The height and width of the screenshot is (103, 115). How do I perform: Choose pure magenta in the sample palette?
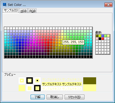(34, 42)
